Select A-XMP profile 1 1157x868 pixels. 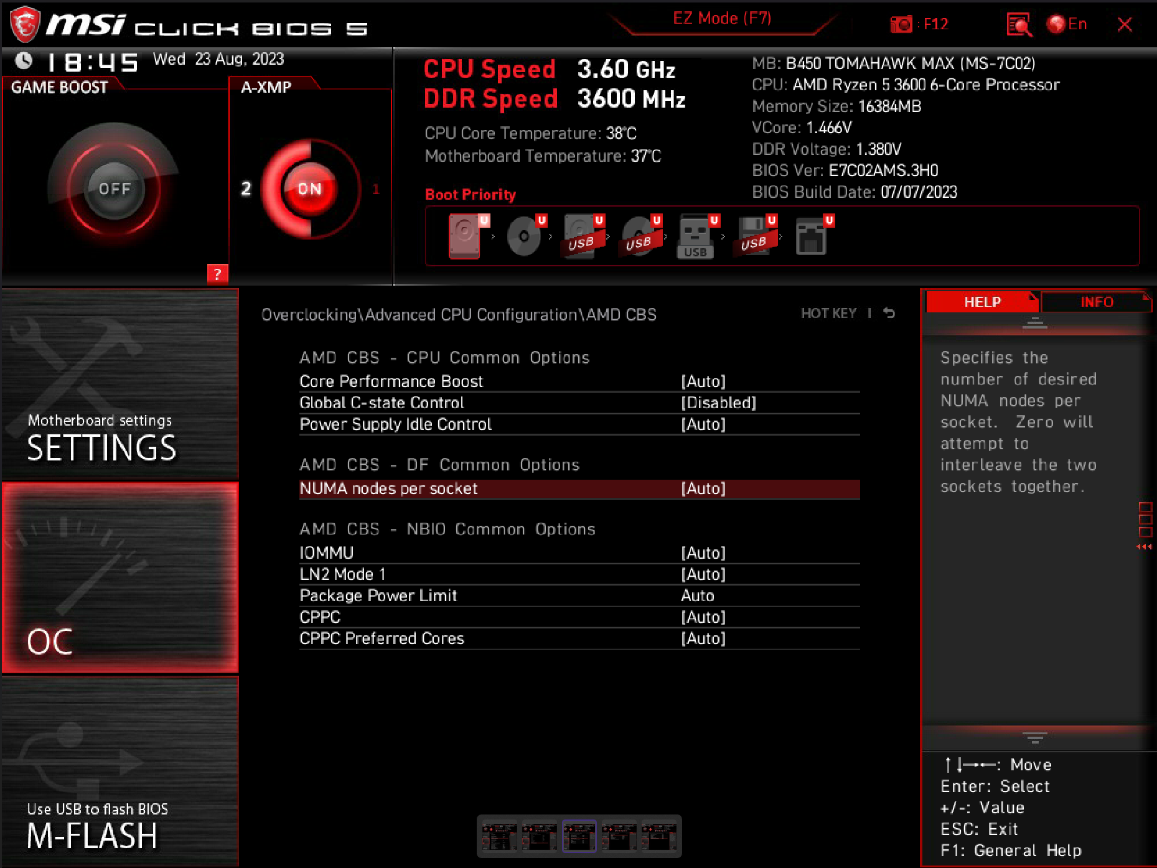(376, 189)
